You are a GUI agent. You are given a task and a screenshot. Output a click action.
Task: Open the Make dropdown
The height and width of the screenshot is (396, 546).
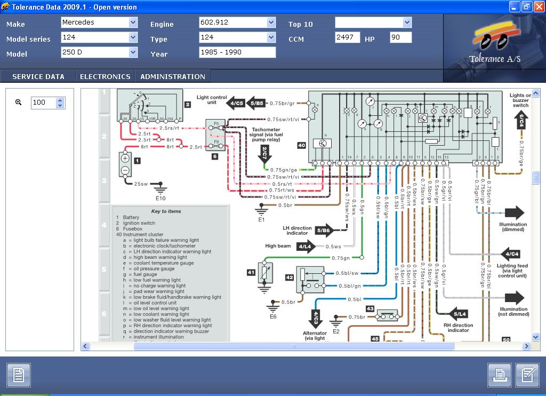click(x=133, y=22)
